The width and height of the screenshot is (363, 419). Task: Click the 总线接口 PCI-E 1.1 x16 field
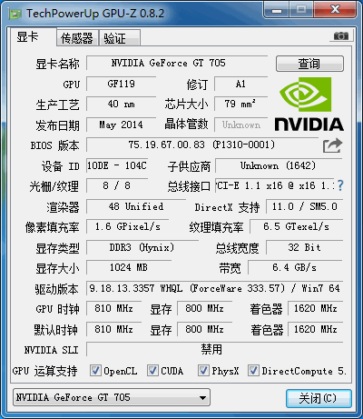pyautogui.click(x=275, y=185)
